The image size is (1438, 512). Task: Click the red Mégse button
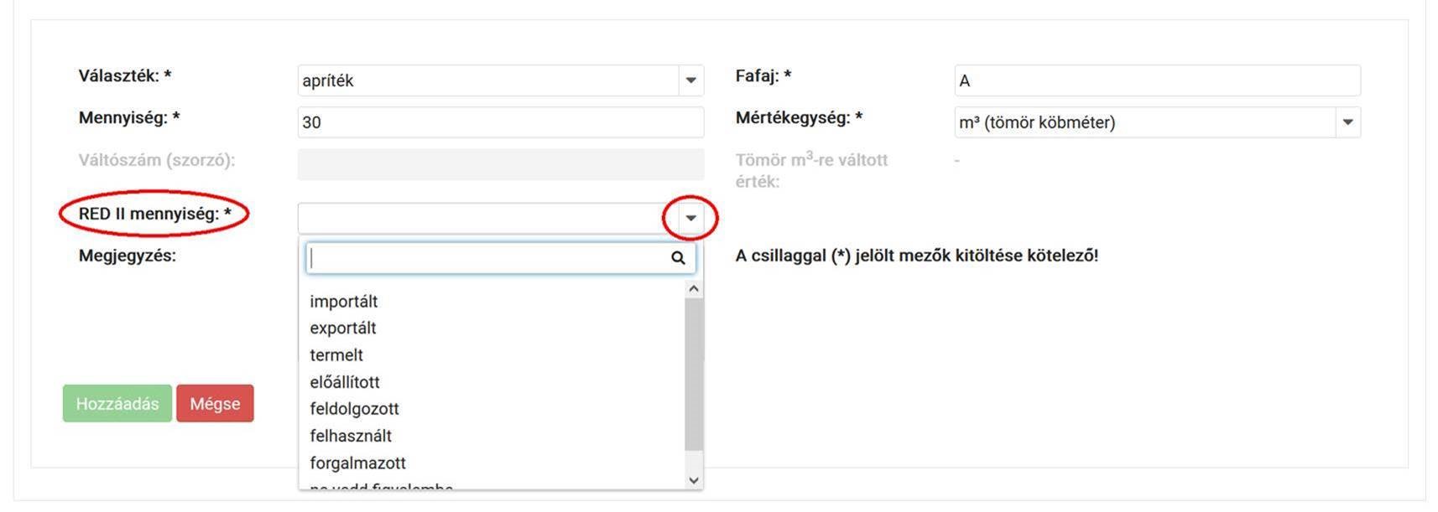[215, 404]
